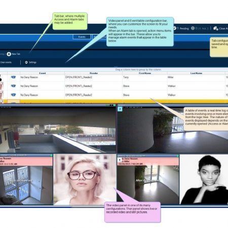The image size is (228, 228).
Task: Click the camera icon in the second event row
Action: [x=13, y=86]
